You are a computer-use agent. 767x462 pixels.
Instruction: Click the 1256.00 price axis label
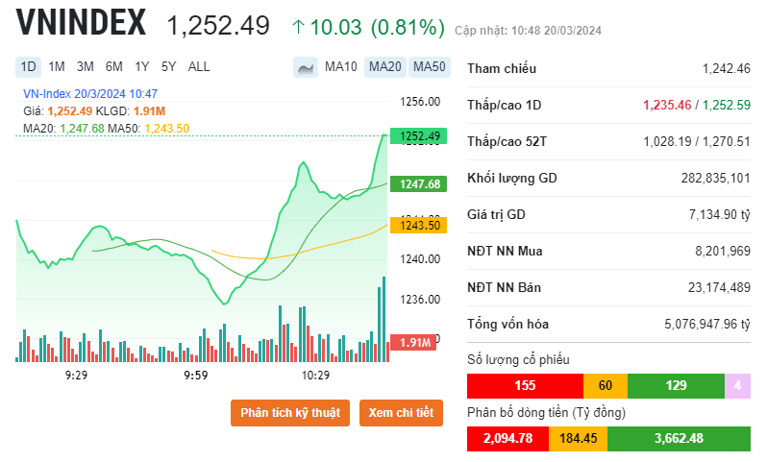pyautogui.click(x=420, y=102)
